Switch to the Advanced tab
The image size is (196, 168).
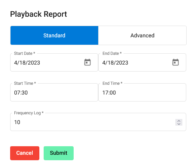pos(142,35)
